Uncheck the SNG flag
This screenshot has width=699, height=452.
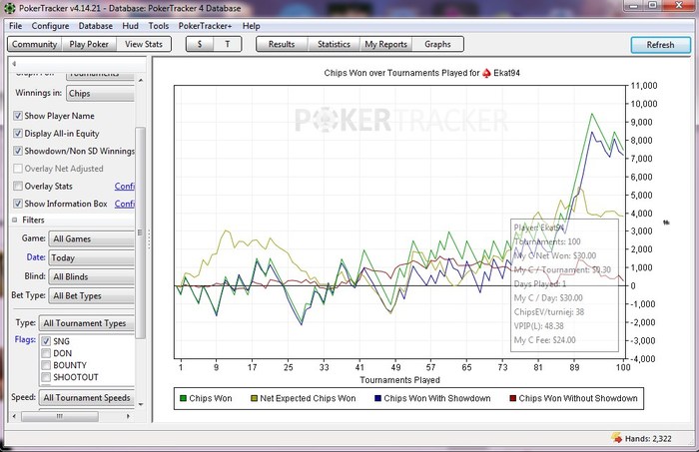46,341
